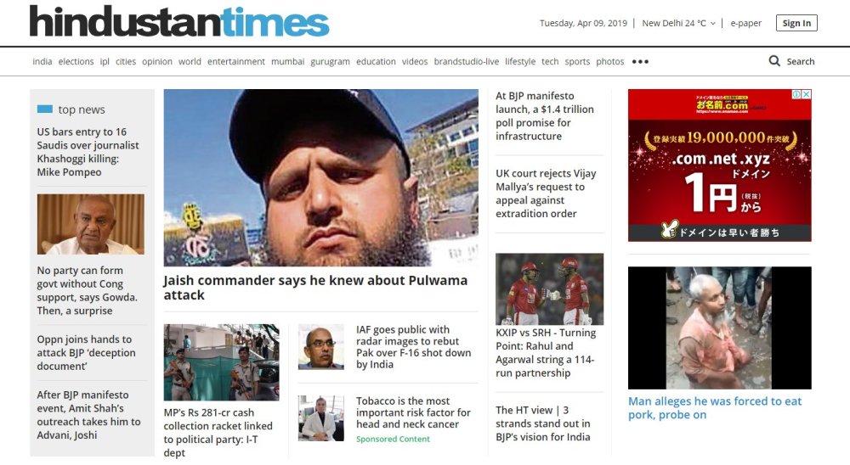Select the sports navigation item
The image size is (850, 465).
tap(577, 62)
